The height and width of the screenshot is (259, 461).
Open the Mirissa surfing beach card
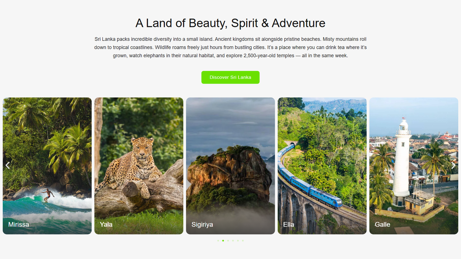click(47, 166)
